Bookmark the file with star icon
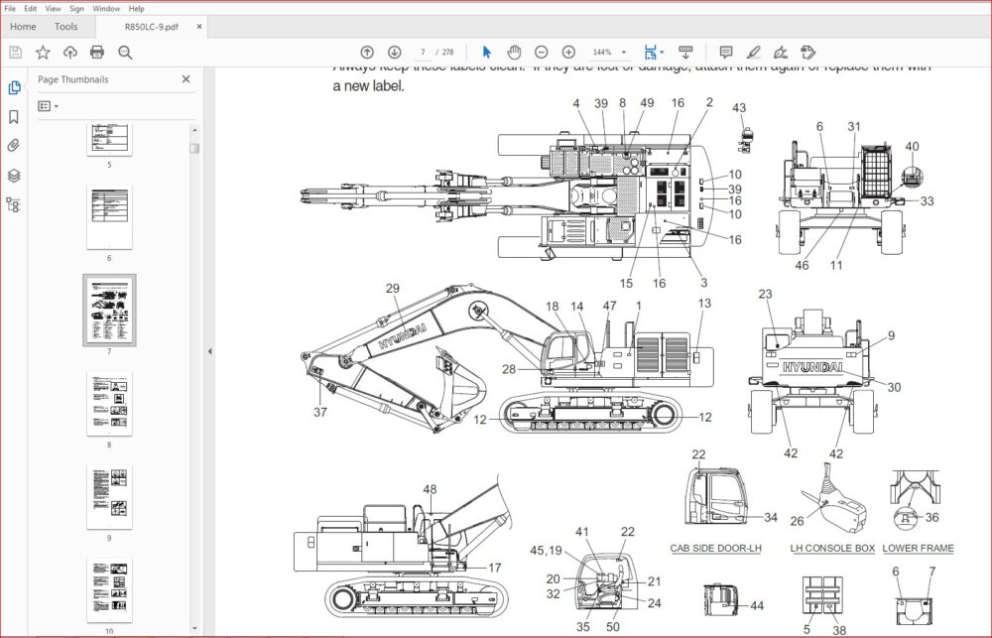Image resolution: width=992 pixels, height=638 pixels. coord(43,52)
